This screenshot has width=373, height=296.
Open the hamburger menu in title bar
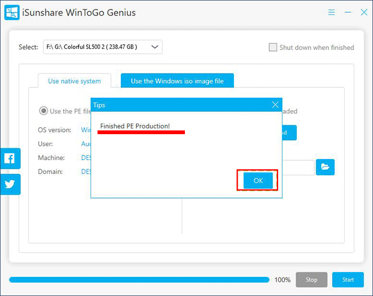click(331, 12)
